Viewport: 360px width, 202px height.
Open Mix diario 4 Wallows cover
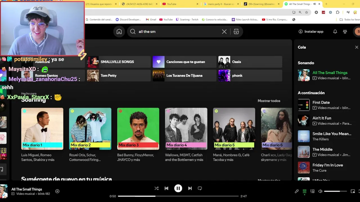click(186, 129)
